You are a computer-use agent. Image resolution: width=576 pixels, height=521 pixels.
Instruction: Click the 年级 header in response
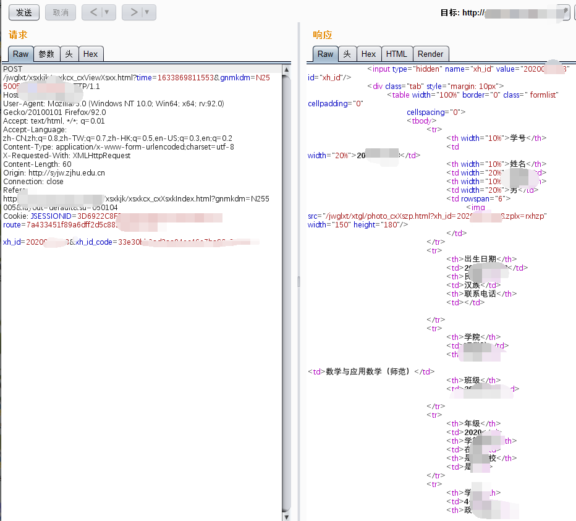[472, 423]
